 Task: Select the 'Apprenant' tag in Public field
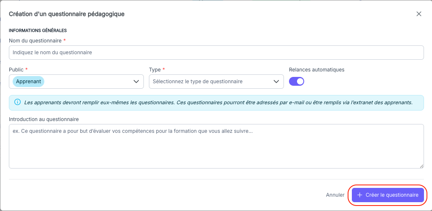(x=28, y=82)
